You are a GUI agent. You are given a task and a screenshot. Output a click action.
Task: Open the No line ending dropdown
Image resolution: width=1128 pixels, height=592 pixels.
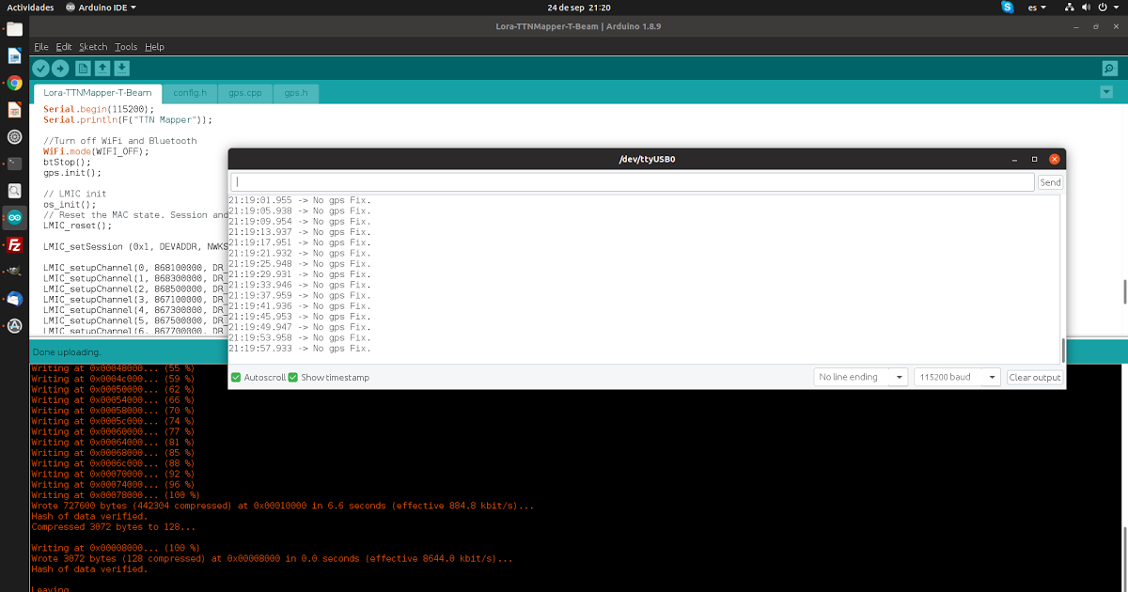click(x=861, y=377)
